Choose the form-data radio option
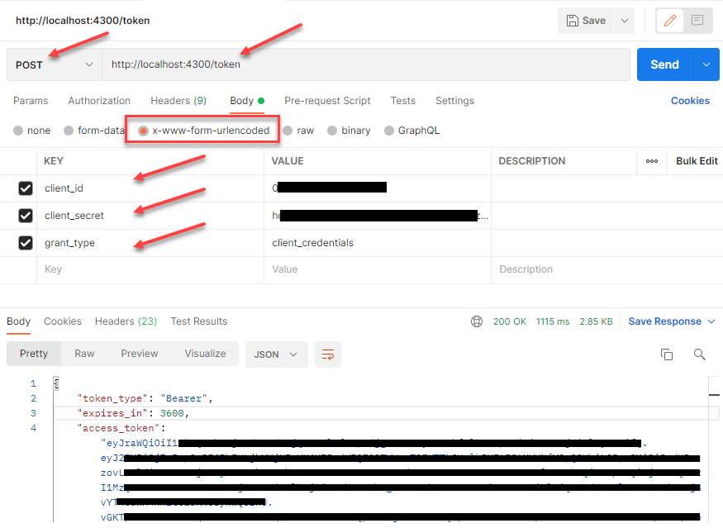 pyautogui.click(x=69, y=131)
